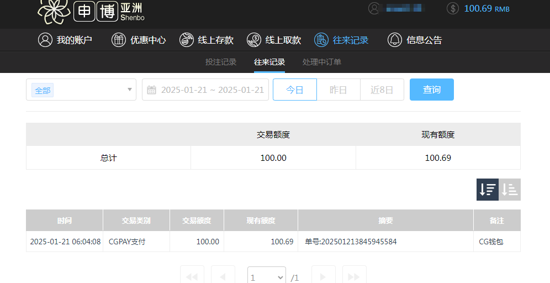Switch to ascending sort order toggle

tap(510, 190)
